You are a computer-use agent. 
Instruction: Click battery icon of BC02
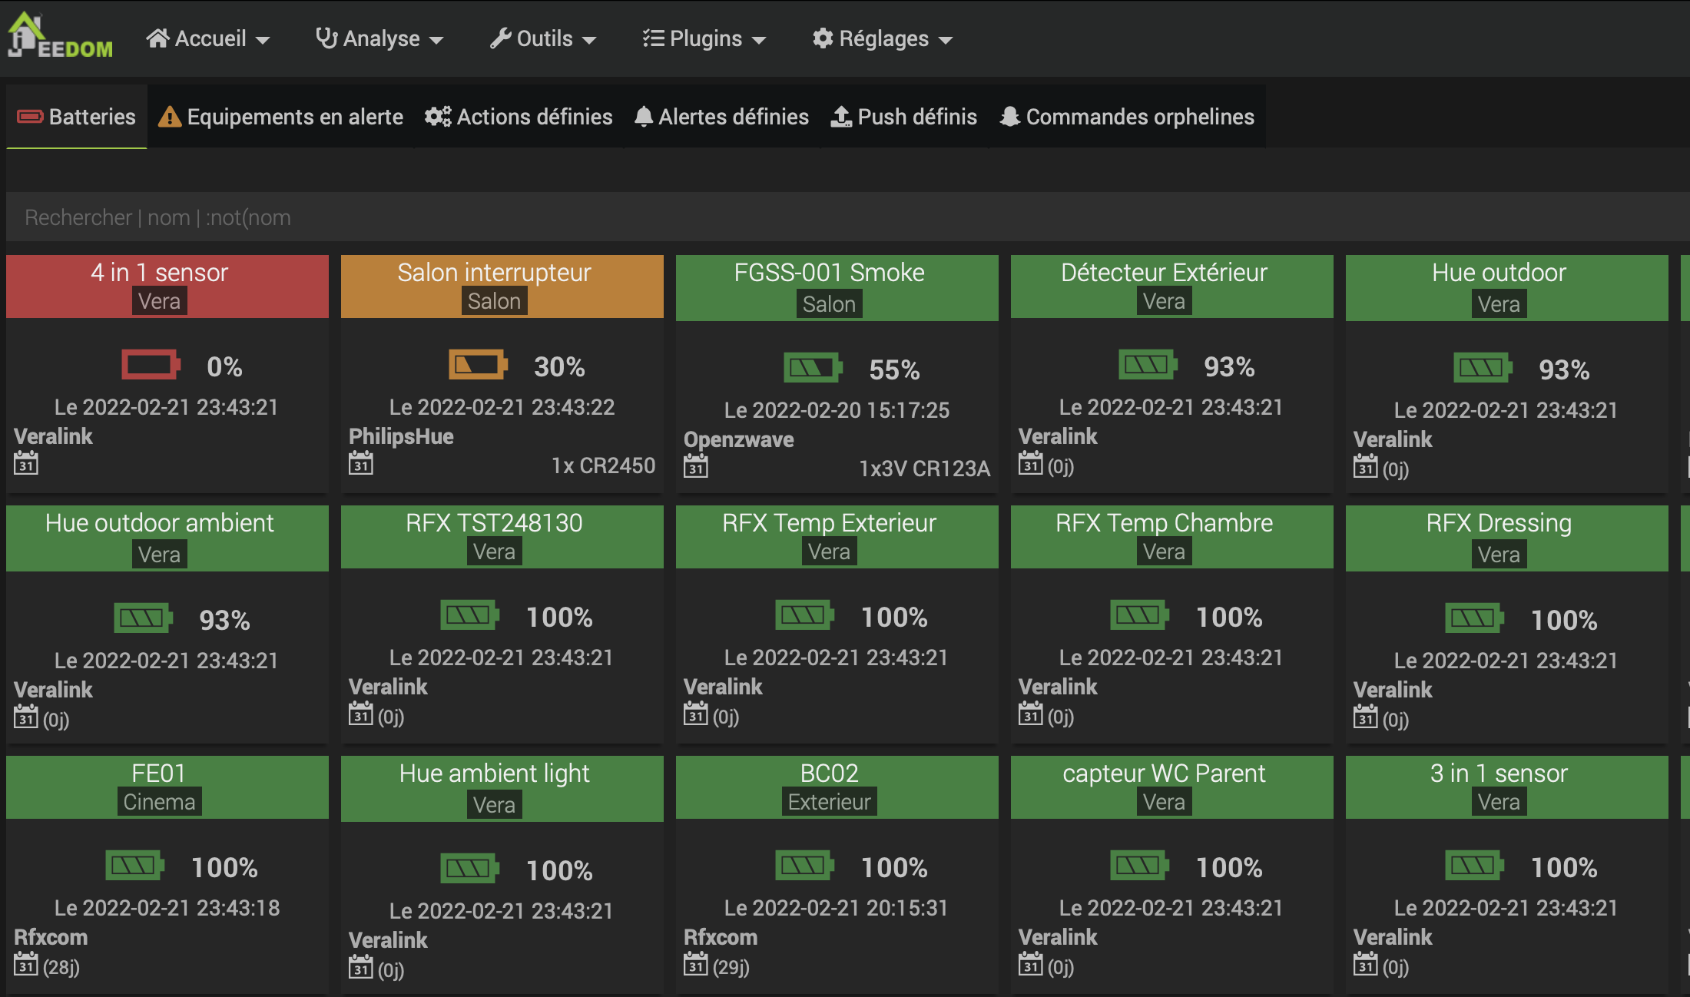[x=804, y=866]
